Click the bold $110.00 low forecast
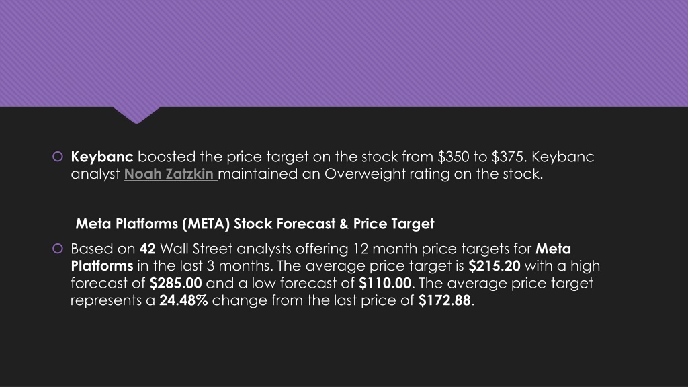Image resolution: width=688 pixels, height=387 pixels. click(x=385, y=283)
